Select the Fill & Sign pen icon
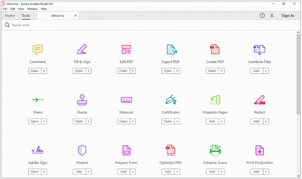 pos(82,49)
